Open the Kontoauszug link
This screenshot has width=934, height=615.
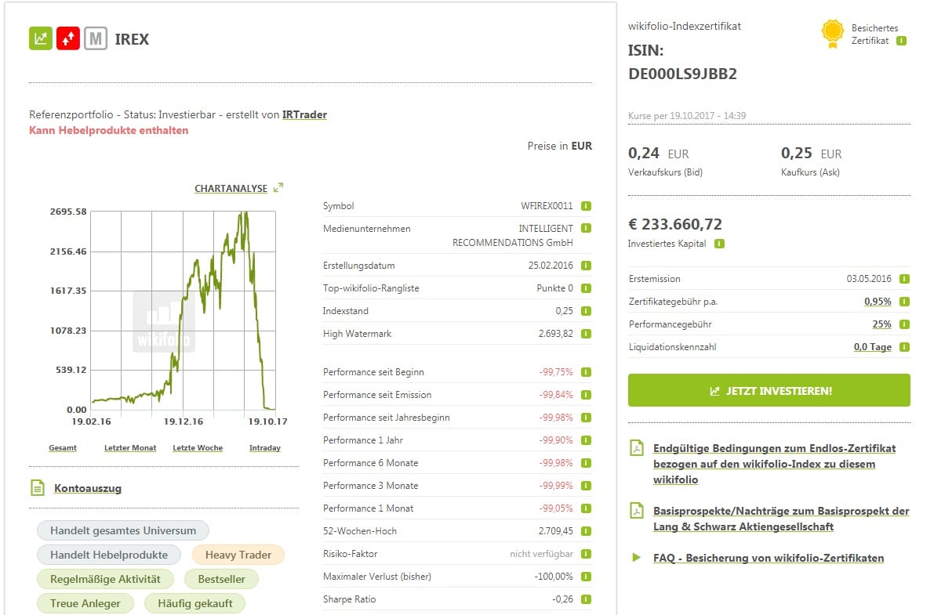(88, 488)
